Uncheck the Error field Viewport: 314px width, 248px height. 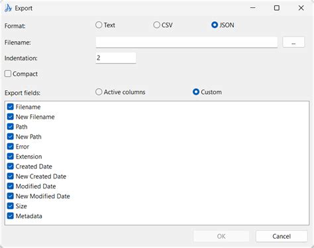coord(11,147)
